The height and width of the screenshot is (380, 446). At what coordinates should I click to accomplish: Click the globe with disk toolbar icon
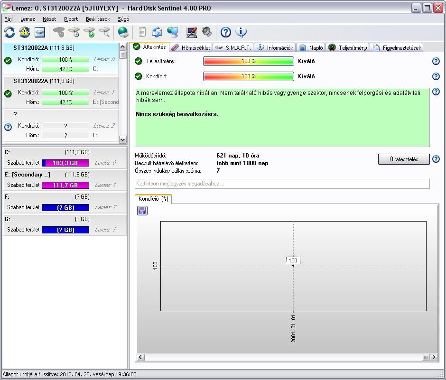click(x=123, y=32)
